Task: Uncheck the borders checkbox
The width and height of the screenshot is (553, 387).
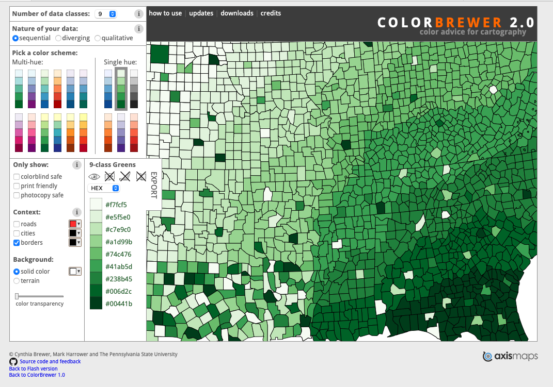Action: click(17, 243)
